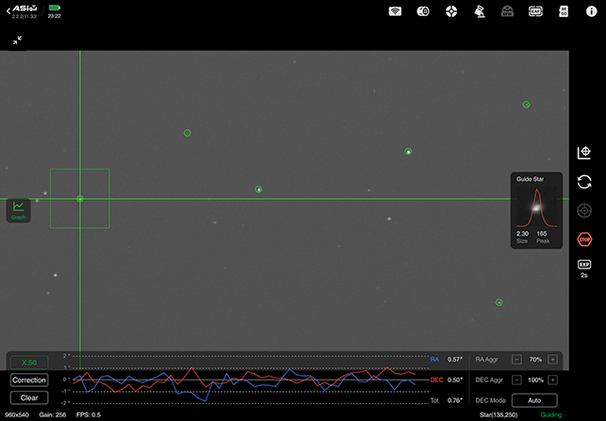
Task: Click the RA 0.57" readout
Action: (447, 360)
